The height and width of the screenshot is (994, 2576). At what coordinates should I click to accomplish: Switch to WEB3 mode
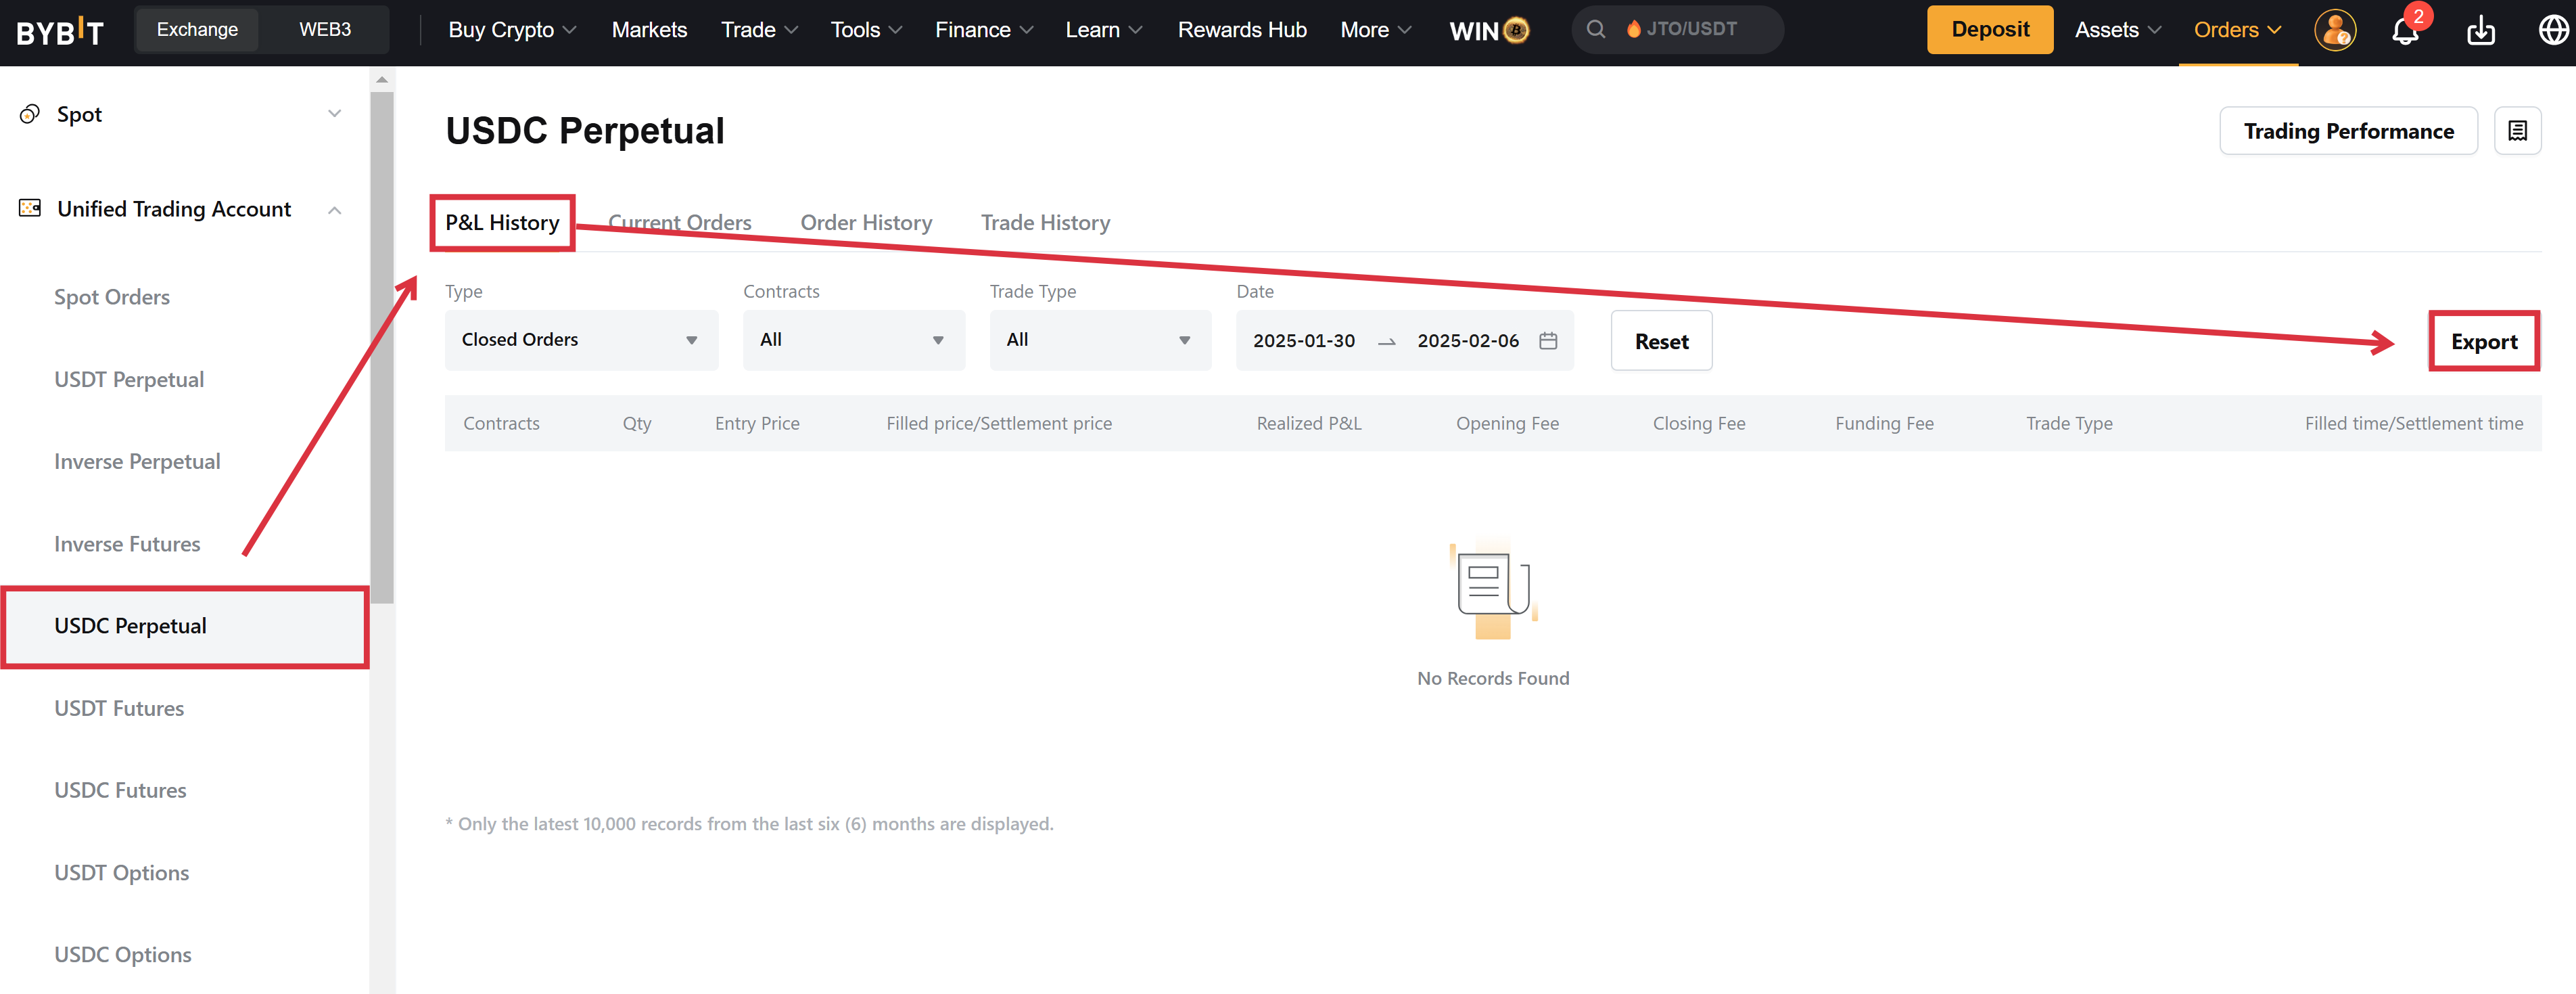(325, 29)
